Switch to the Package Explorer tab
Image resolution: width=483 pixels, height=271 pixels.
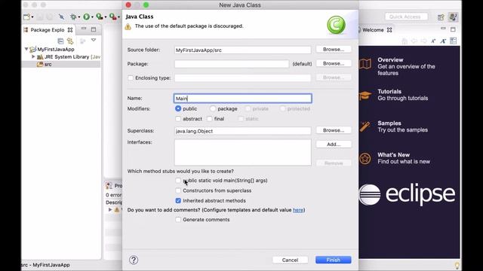(x=48, y=30)
